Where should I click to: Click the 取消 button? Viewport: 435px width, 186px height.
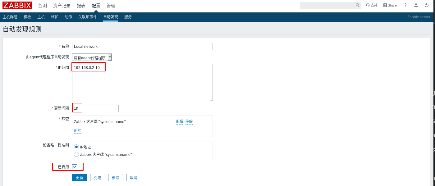tap(134, 178)
